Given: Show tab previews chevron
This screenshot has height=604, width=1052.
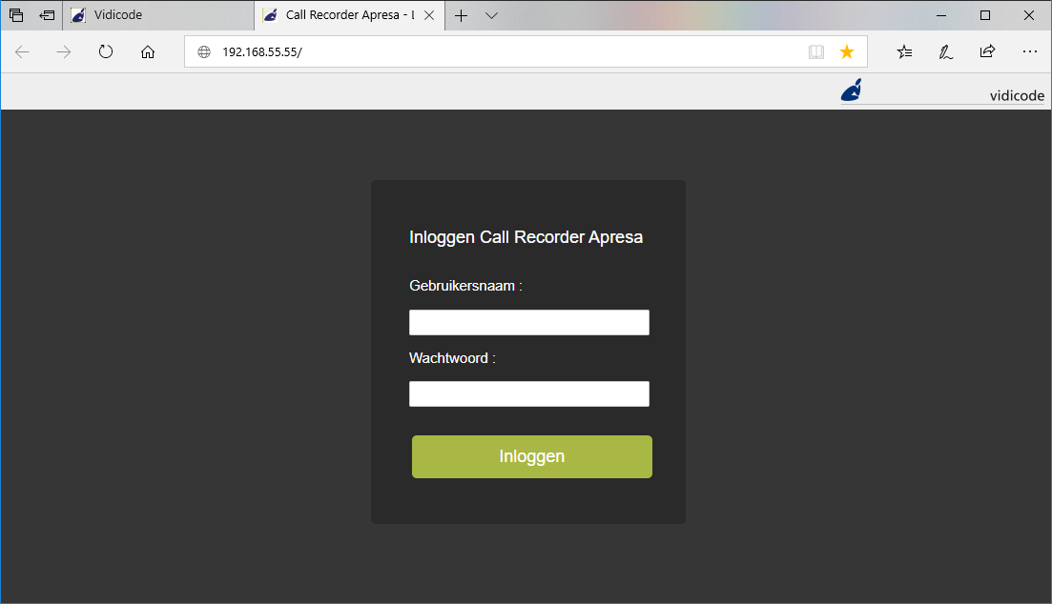Looking at the screenshot, I should coord(492,15).
